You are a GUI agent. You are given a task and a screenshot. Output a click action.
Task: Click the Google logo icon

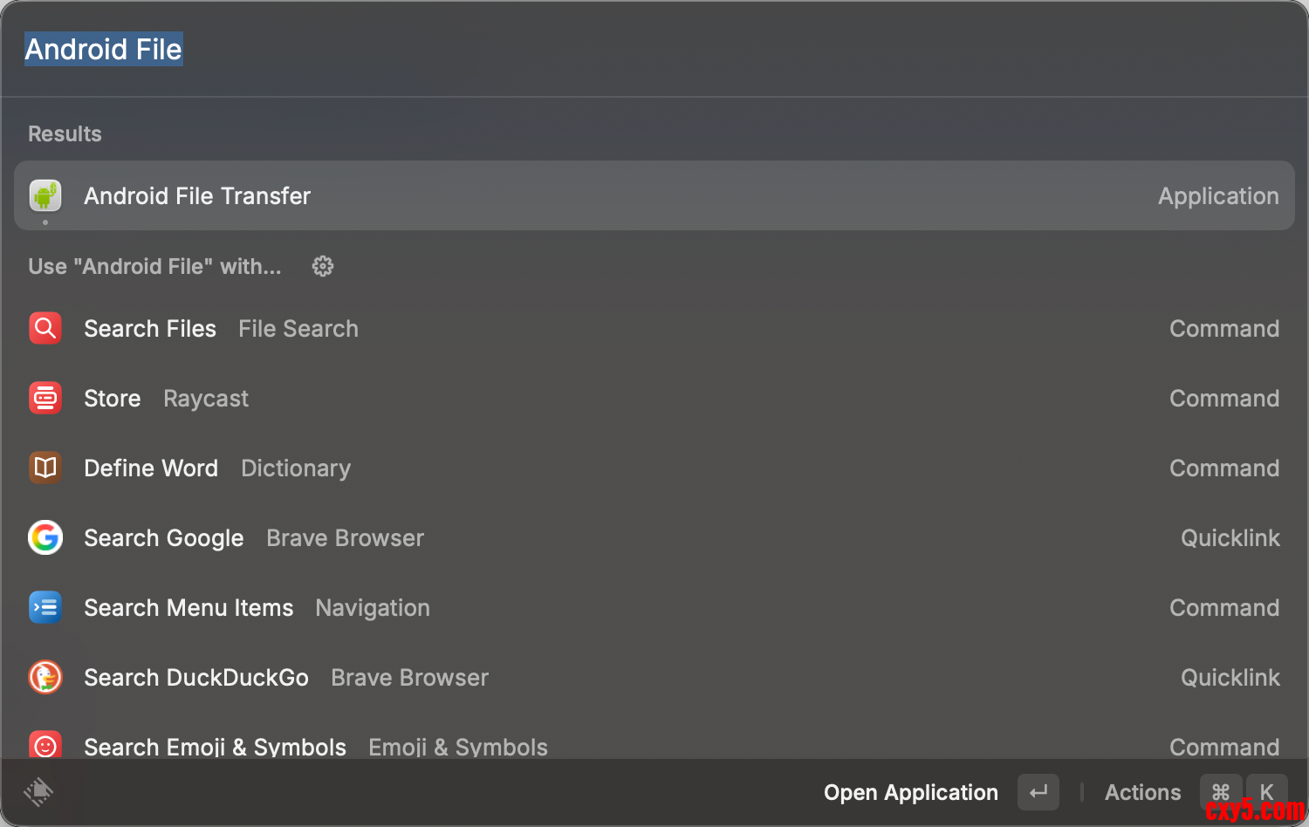tap(45, 538)
